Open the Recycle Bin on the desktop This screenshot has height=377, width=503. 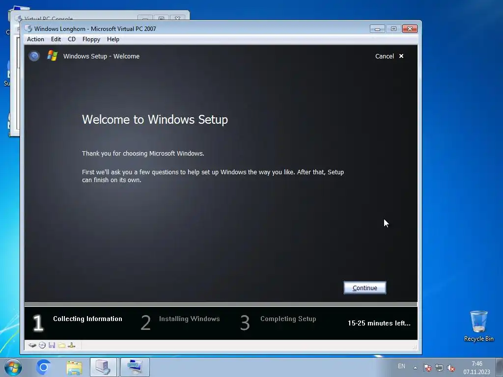pos(478,326)
